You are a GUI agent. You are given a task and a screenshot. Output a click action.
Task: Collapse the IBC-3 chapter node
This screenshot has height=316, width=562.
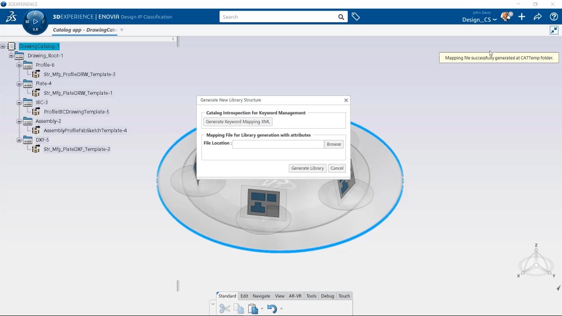[19, 102]
